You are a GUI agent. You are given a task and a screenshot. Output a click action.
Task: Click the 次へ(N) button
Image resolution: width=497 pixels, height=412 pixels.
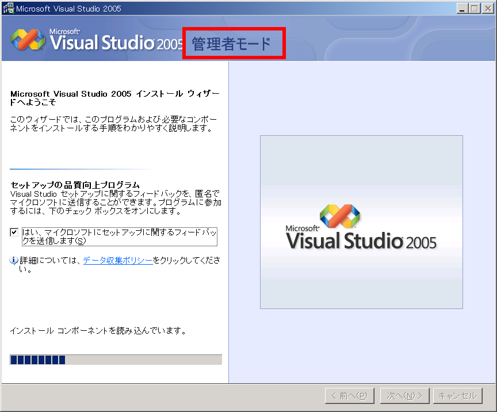(x=404, y=395)
